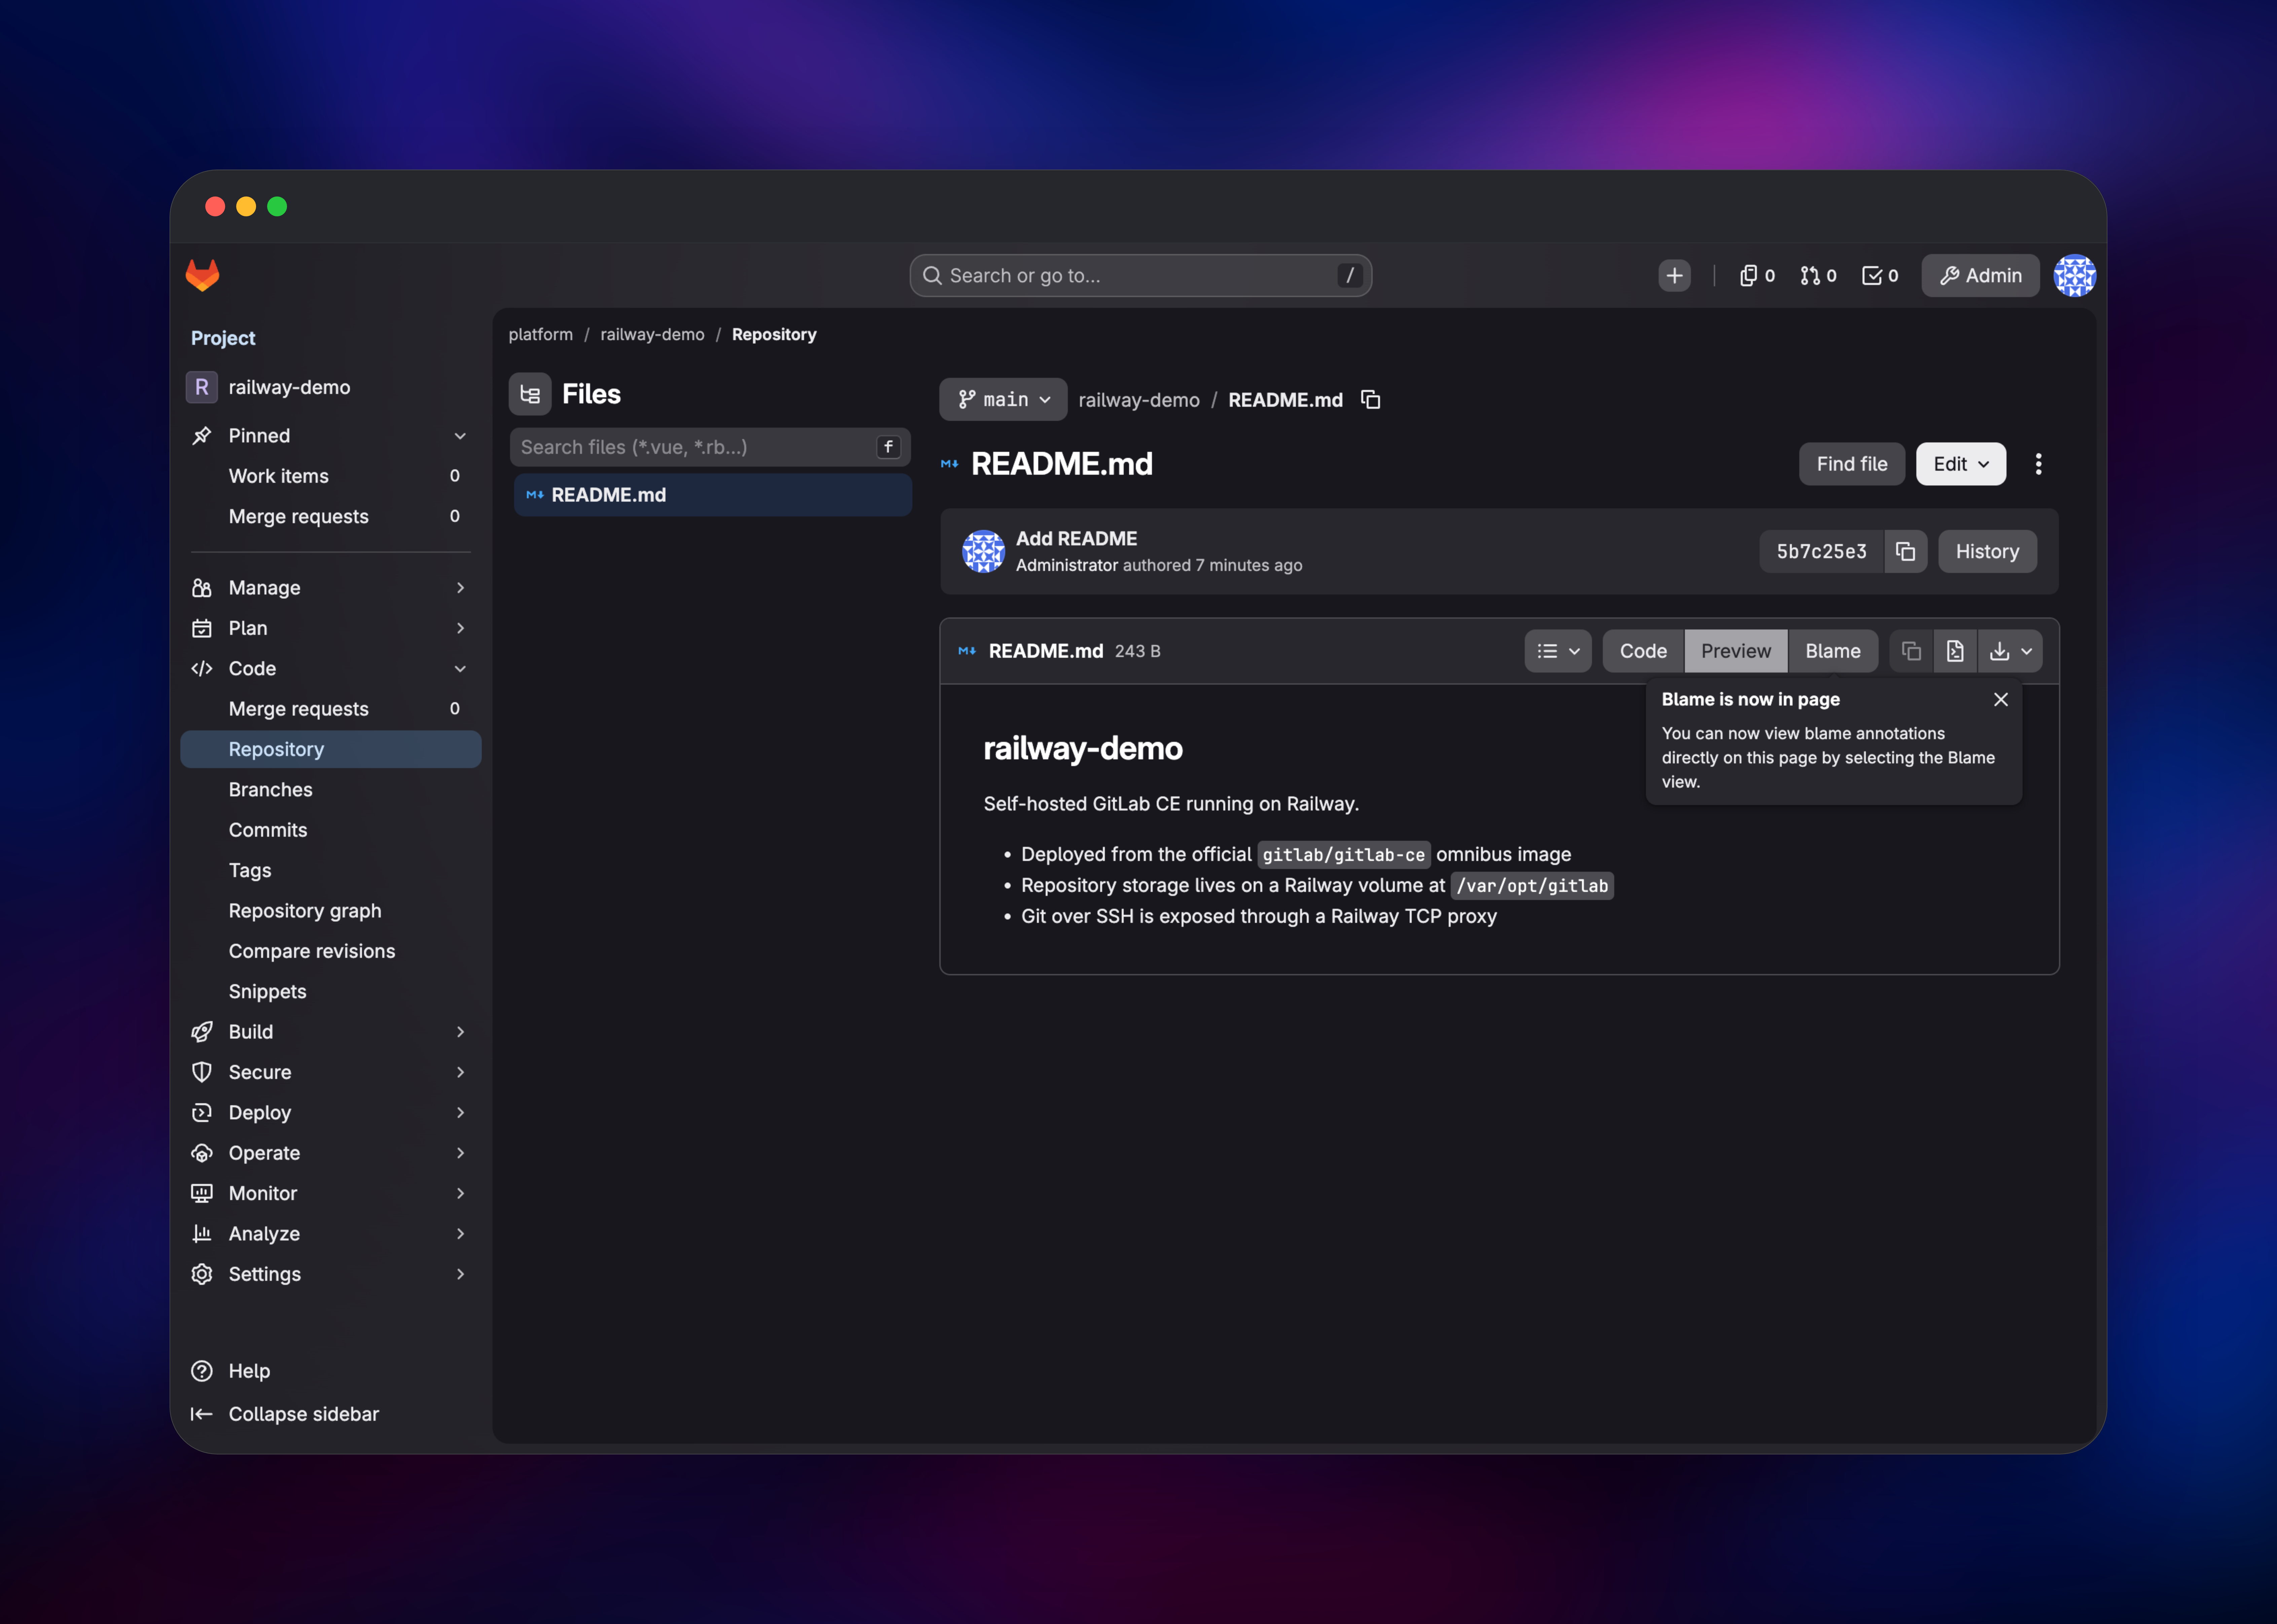Copy file contents icon

(1911, 651)
